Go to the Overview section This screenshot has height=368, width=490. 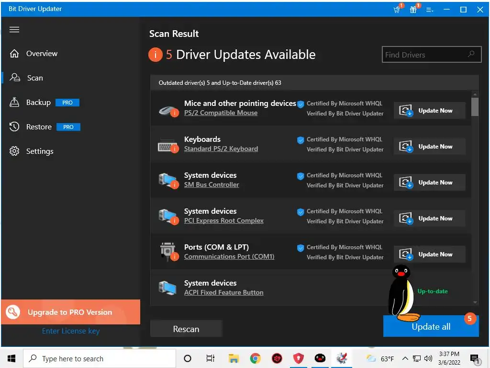[42, 54]
